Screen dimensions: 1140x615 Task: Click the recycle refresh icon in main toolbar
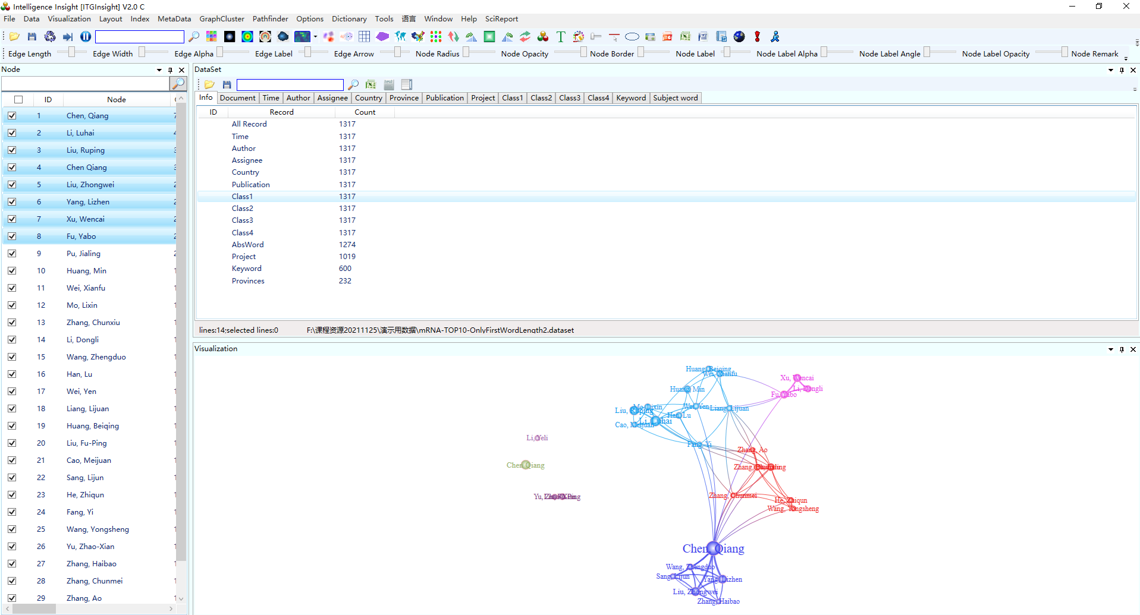tap(50, 37)
